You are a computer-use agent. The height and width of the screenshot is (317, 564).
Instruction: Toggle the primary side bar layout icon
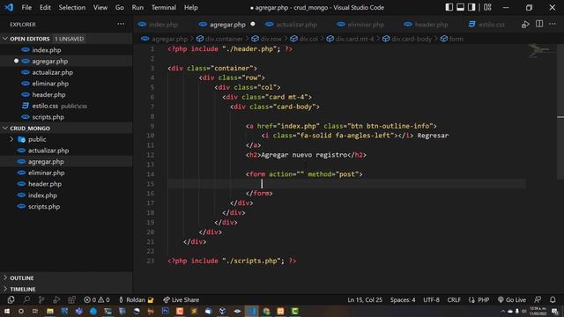pyautogui.click(x=449, y=7)
